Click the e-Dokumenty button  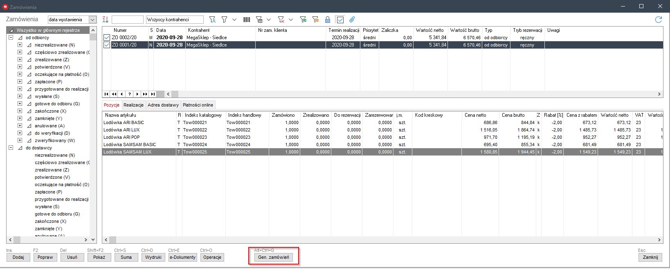[183, 257]
